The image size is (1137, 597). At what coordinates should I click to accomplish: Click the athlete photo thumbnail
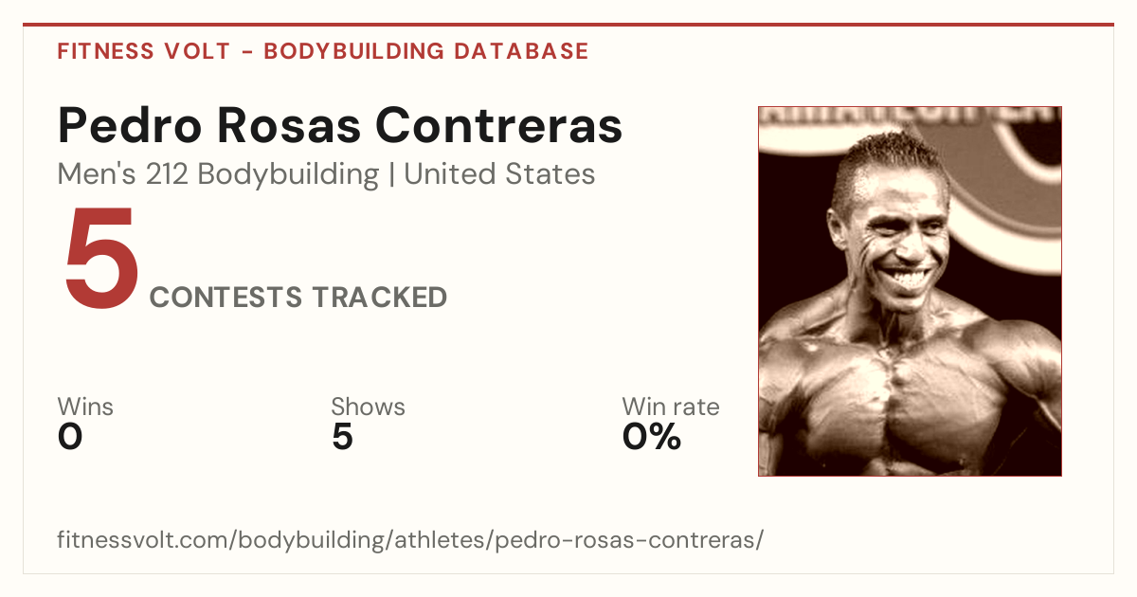coord(910,291)
